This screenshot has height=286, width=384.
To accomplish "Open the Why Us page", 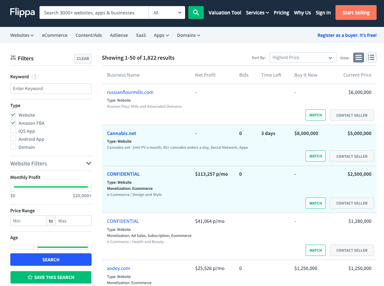I will click(302, 13).
